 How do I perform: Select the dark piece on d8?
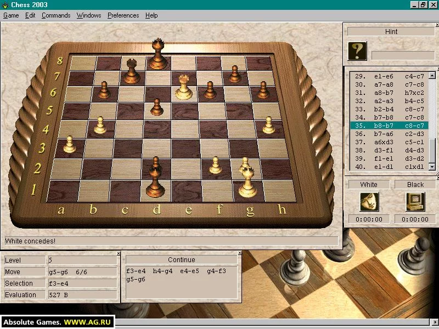point(158,54)
